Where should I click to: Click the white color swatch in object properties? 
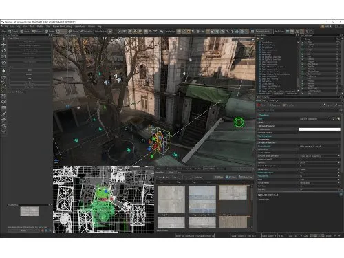click(x=319, y=129)
